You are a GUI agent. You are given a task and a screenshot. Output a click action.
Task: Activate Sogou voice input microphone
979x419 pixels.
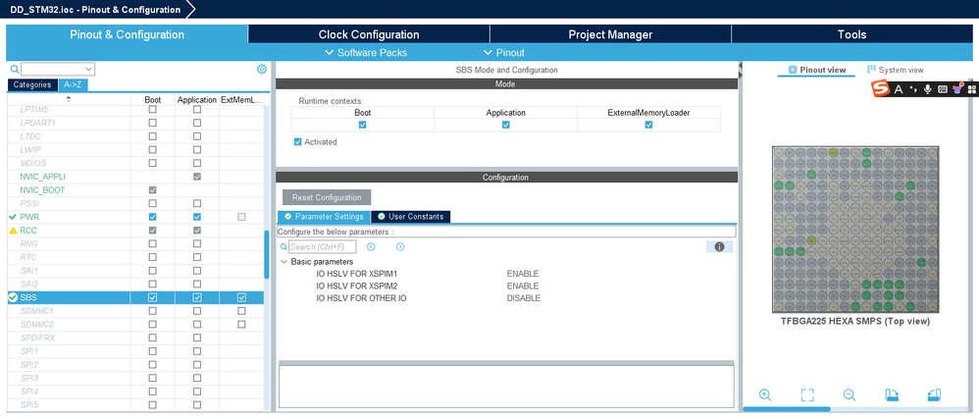[928, 89]
